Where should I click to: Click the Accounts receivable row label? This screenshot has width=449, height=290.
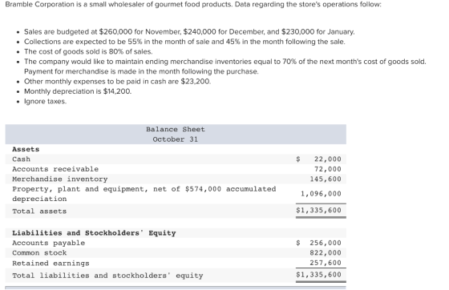pyautogui.click(x=55, y=169)
